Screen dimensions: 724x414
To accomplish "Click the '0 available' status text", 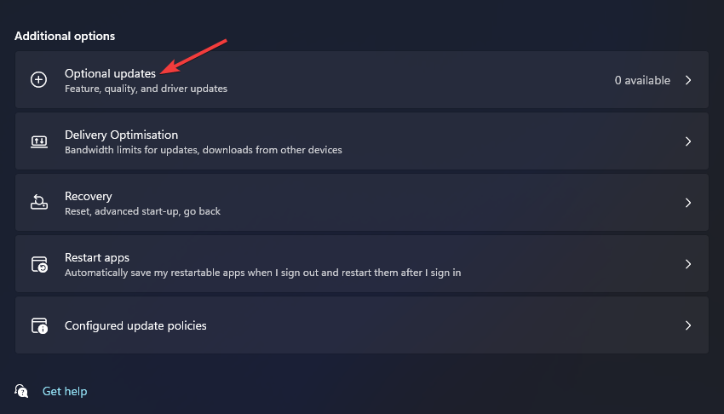I will pyautogui.click(x=642, y=80).
